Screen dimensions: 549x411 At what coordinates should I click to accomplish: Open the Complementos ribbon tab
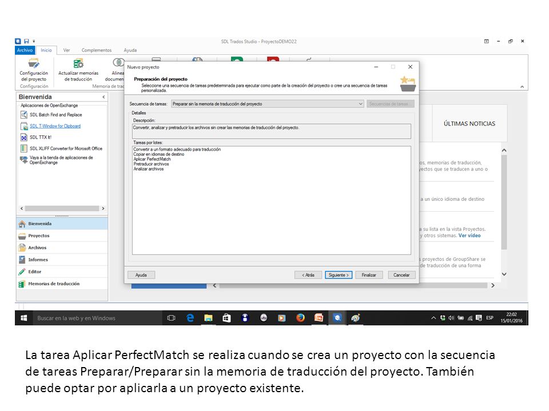click(x=97, y=50)
